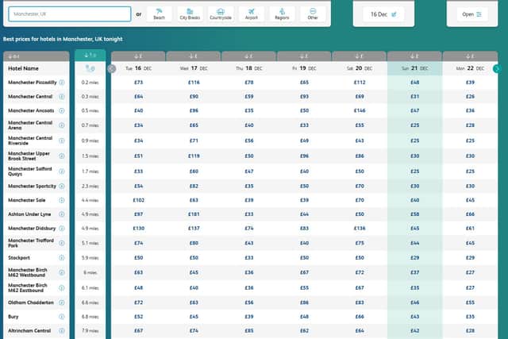This screenshot has height=339, width=508.
Task: Click the Open filters button
Action: 472,14
